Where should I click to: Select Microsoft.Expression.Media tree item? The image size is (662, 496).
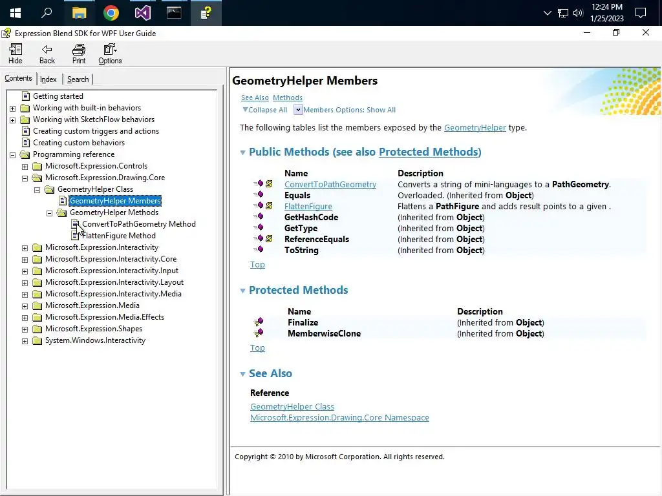click(x=92, y=305)
